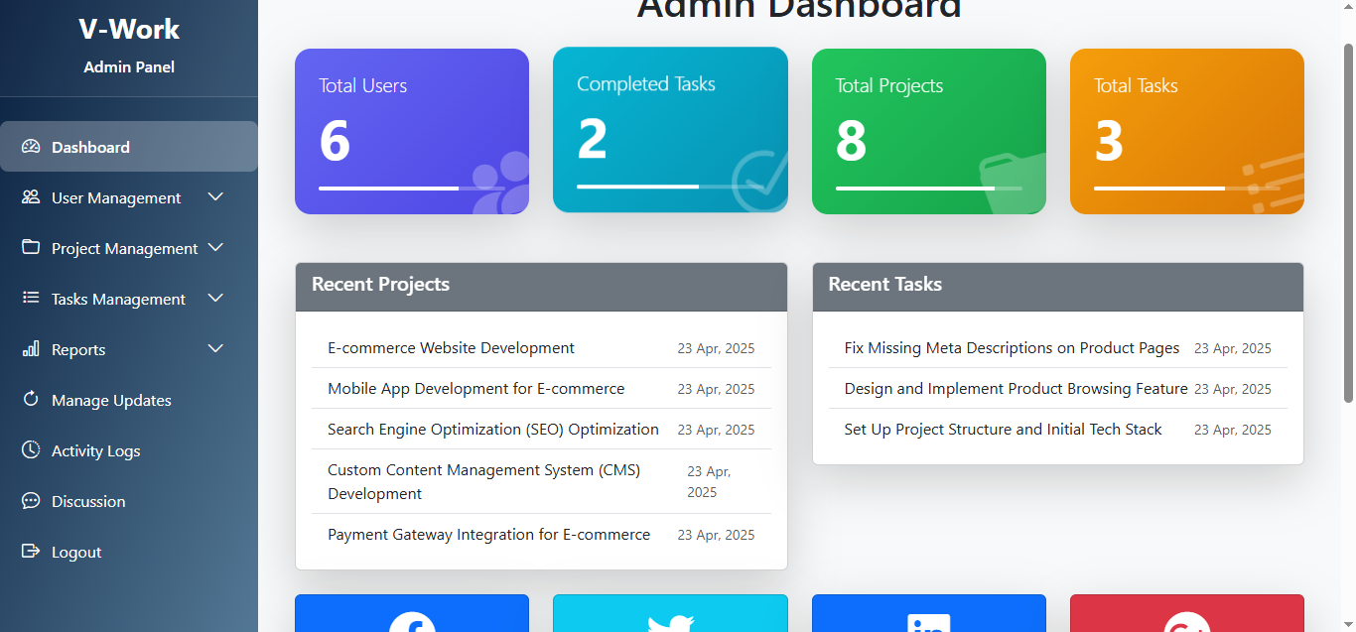Click the Total Tasks progress bar
This screenshot has height=632, width=1356.
coord(1187,188)
